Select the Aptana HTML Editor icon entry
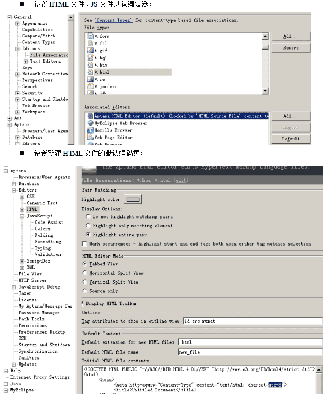This screenshot has height=397, width=329. [x=90, y=116]
